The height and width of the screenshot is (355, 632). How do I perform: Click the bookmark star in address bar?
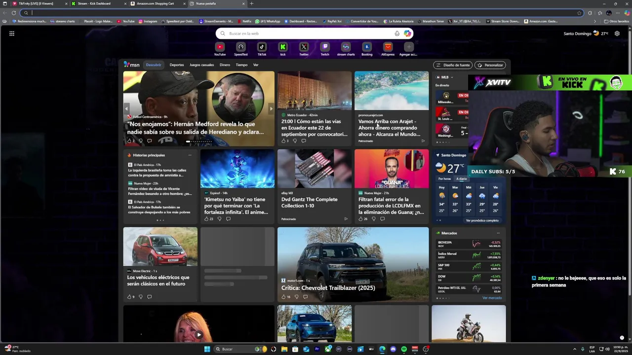(579, 13)
